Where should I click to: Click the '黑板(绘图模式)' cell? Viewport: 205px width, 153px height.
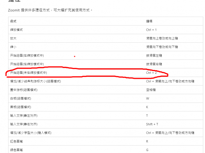pos(21,107)
